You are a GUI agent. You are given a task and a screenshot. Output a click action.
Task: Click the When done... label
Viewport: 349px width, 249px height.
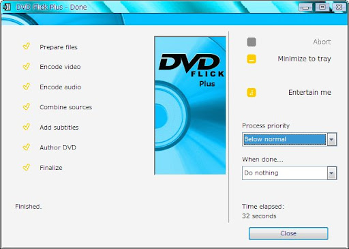click(262, 160)
